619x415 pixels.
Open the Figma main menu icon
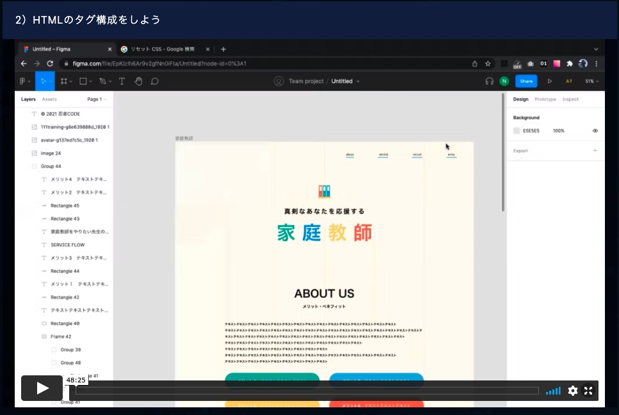[x=22, y=81]
